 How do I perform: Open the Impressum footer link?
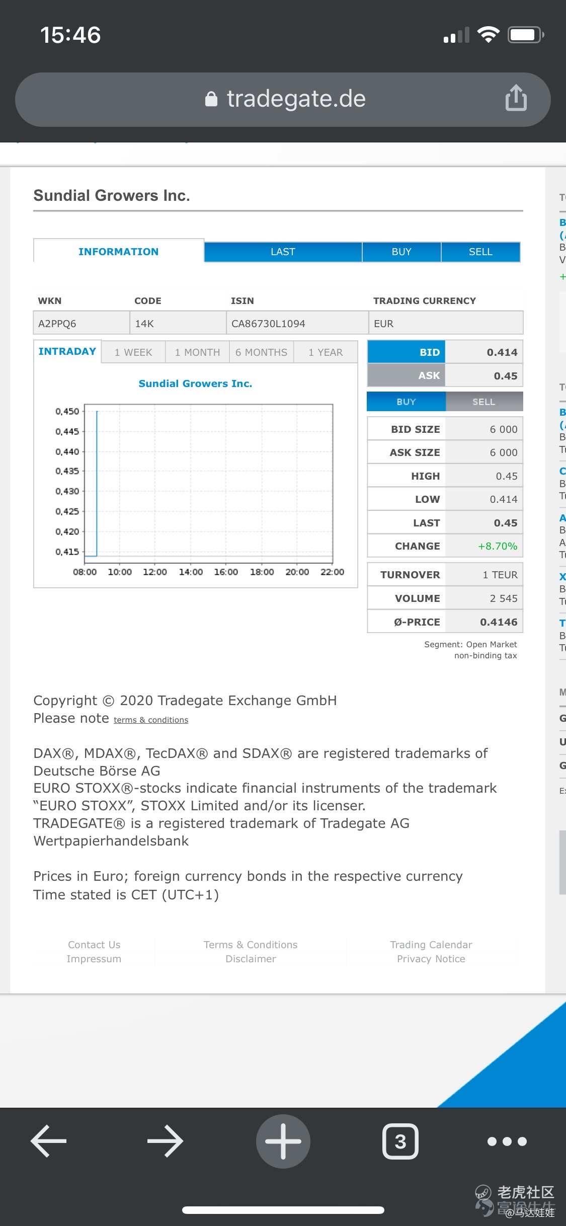(94, 959)
